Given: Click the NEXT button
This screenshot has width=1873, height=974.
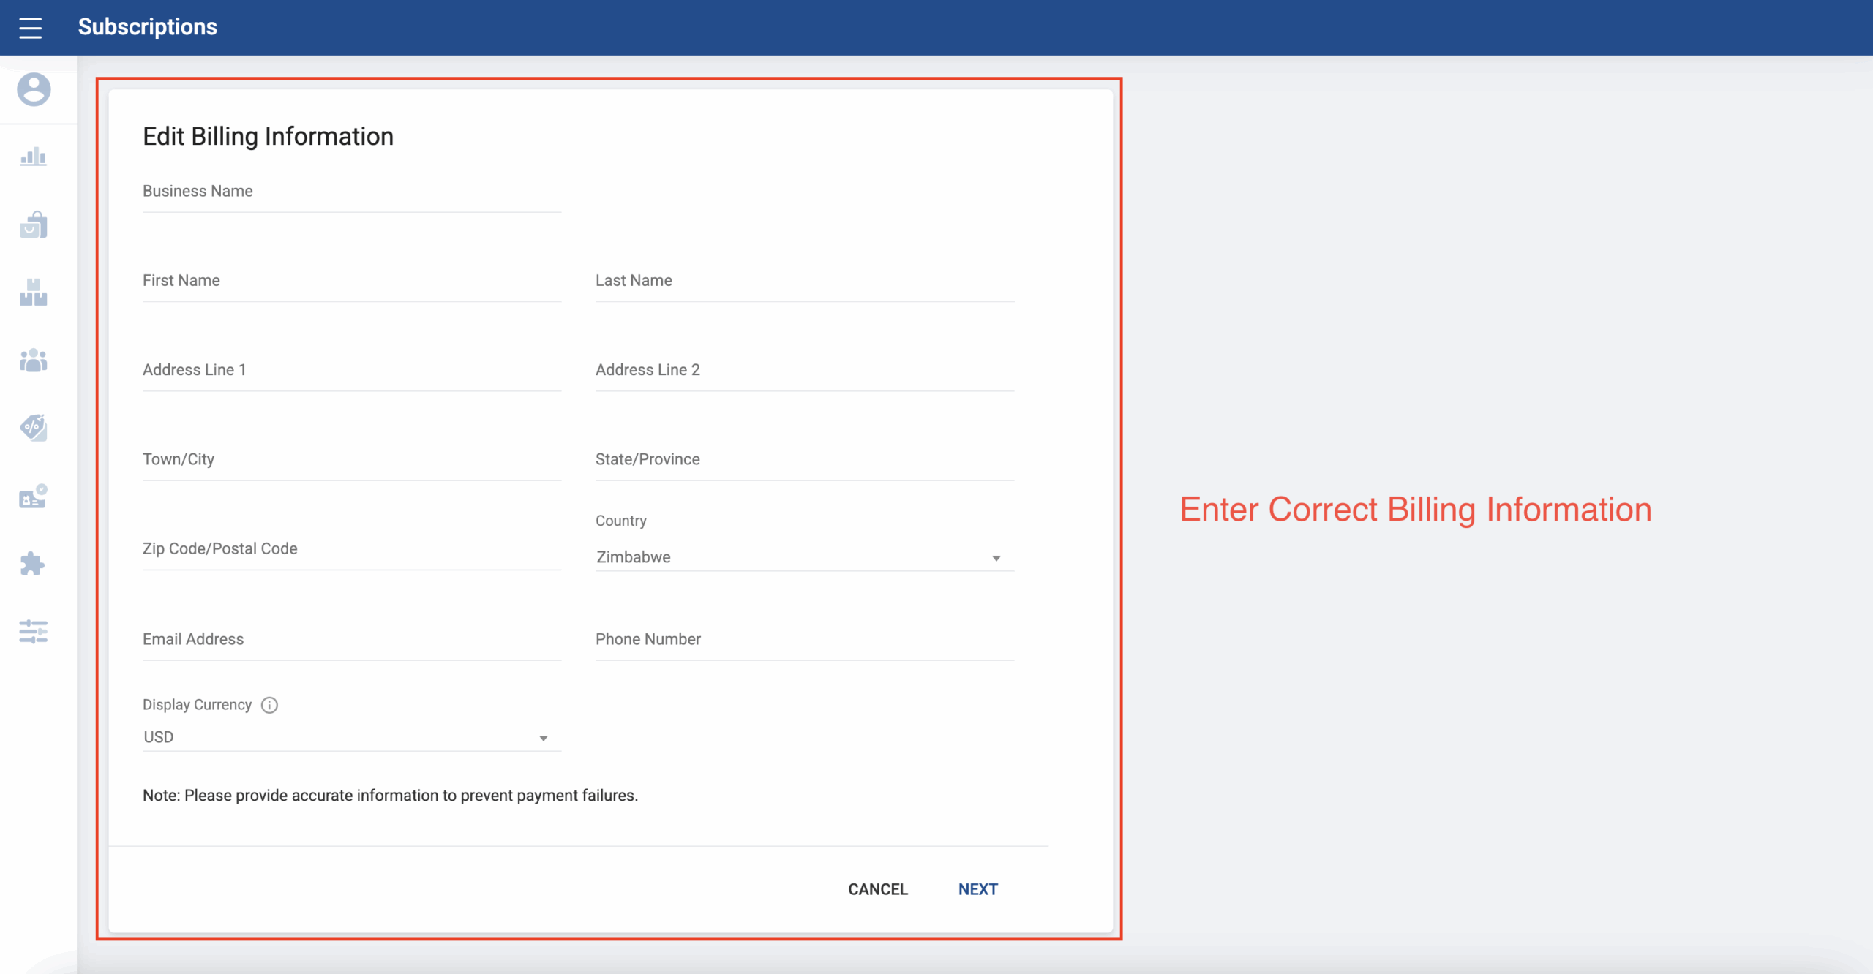Looking at the screenshot, I should coord(977,888).
